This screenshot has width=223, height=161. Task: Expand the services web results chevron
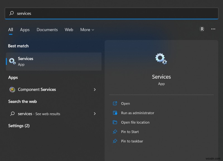coord(95,114)
